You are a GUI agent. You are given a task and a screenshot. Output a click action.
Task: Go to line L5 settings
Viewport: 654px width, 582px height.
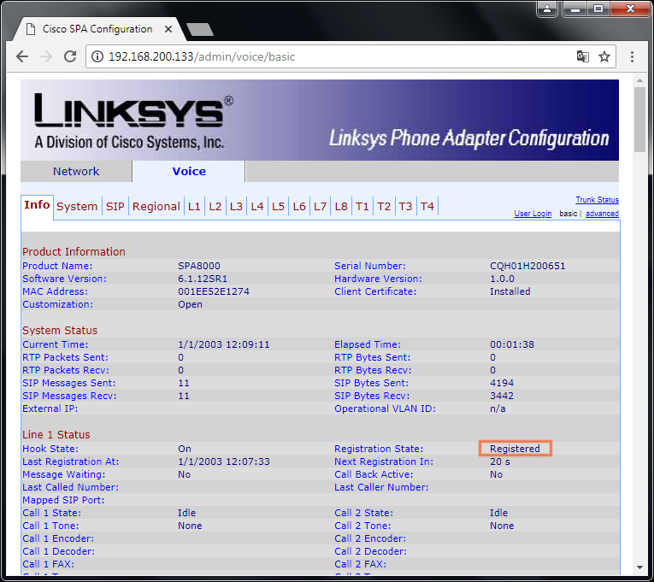[278, 206]
